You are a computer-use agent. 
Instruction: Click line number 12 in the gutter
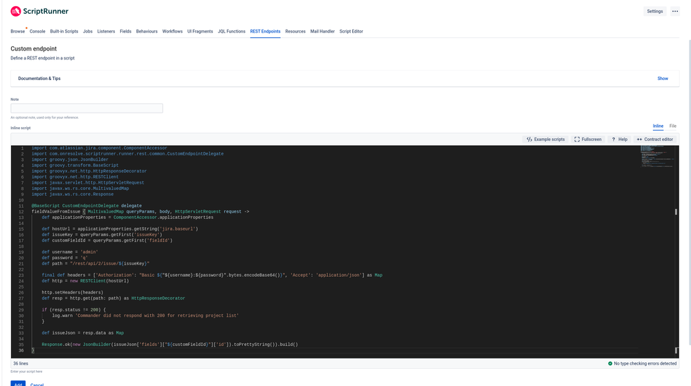click(21, 212)
